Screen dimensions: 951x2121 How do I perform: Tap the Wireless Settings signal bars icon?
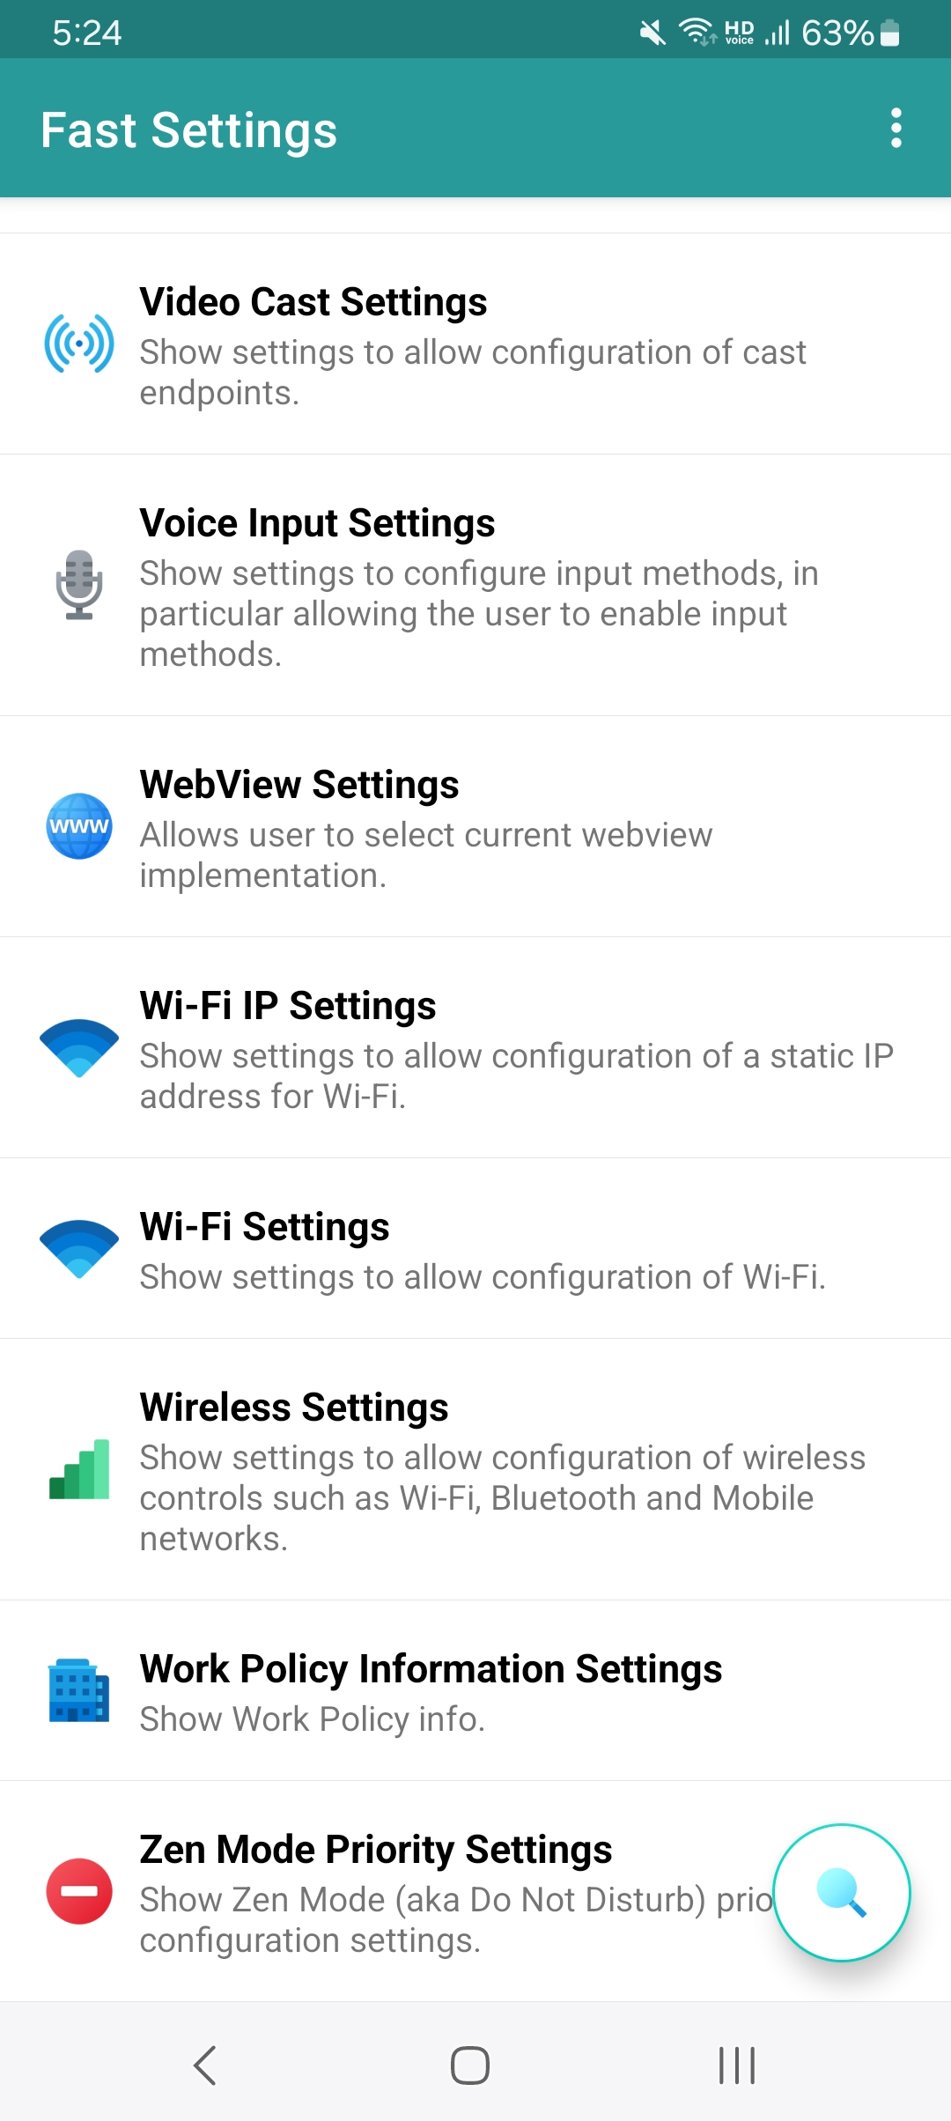coord(79,1469)
